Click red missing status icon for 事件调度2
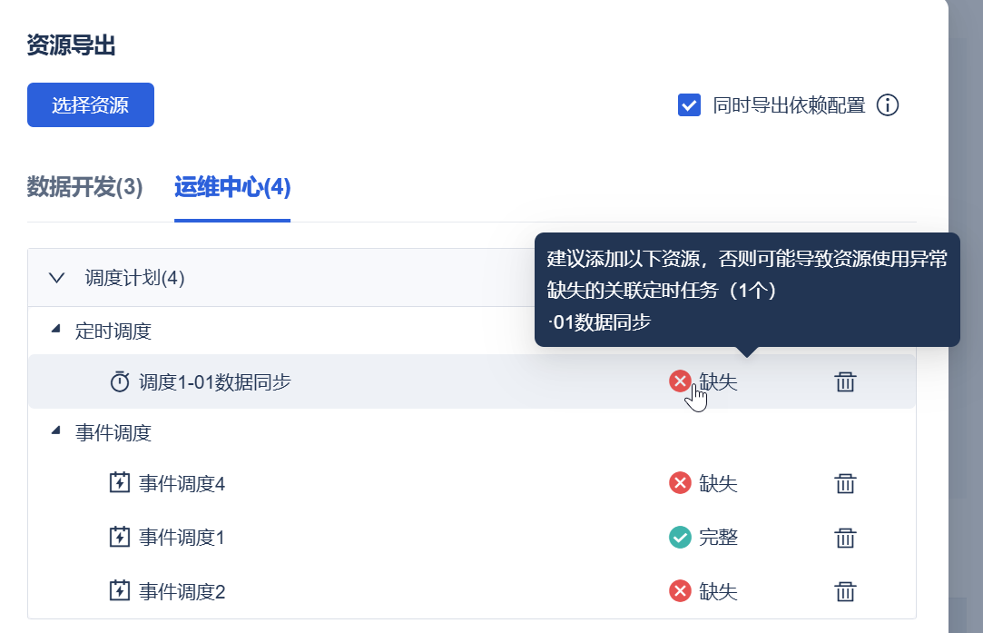Viewport: 983px width, 633px height. click(x=680, y=592)
